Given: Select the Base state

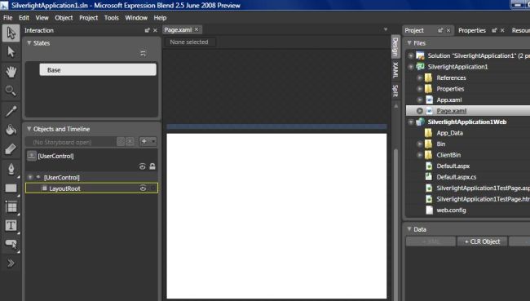Looking at the screenshot, I should pos(98,69).
